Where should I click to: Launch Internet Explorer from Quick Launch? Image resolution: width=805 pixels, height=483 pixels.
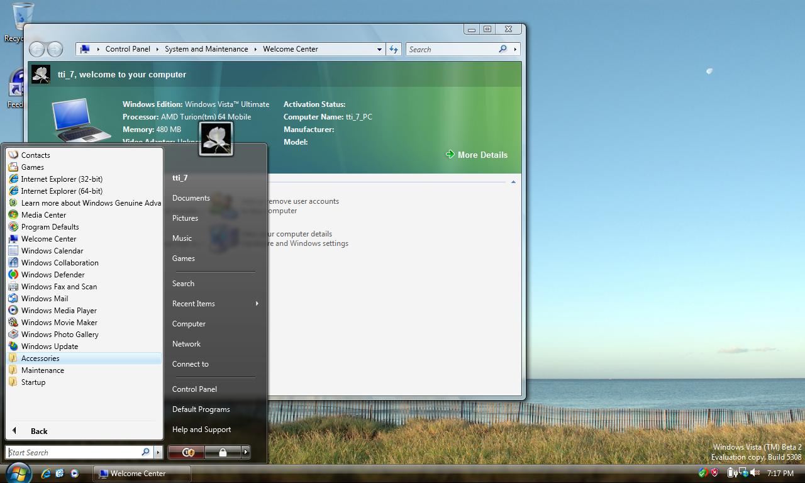point(45,474)
